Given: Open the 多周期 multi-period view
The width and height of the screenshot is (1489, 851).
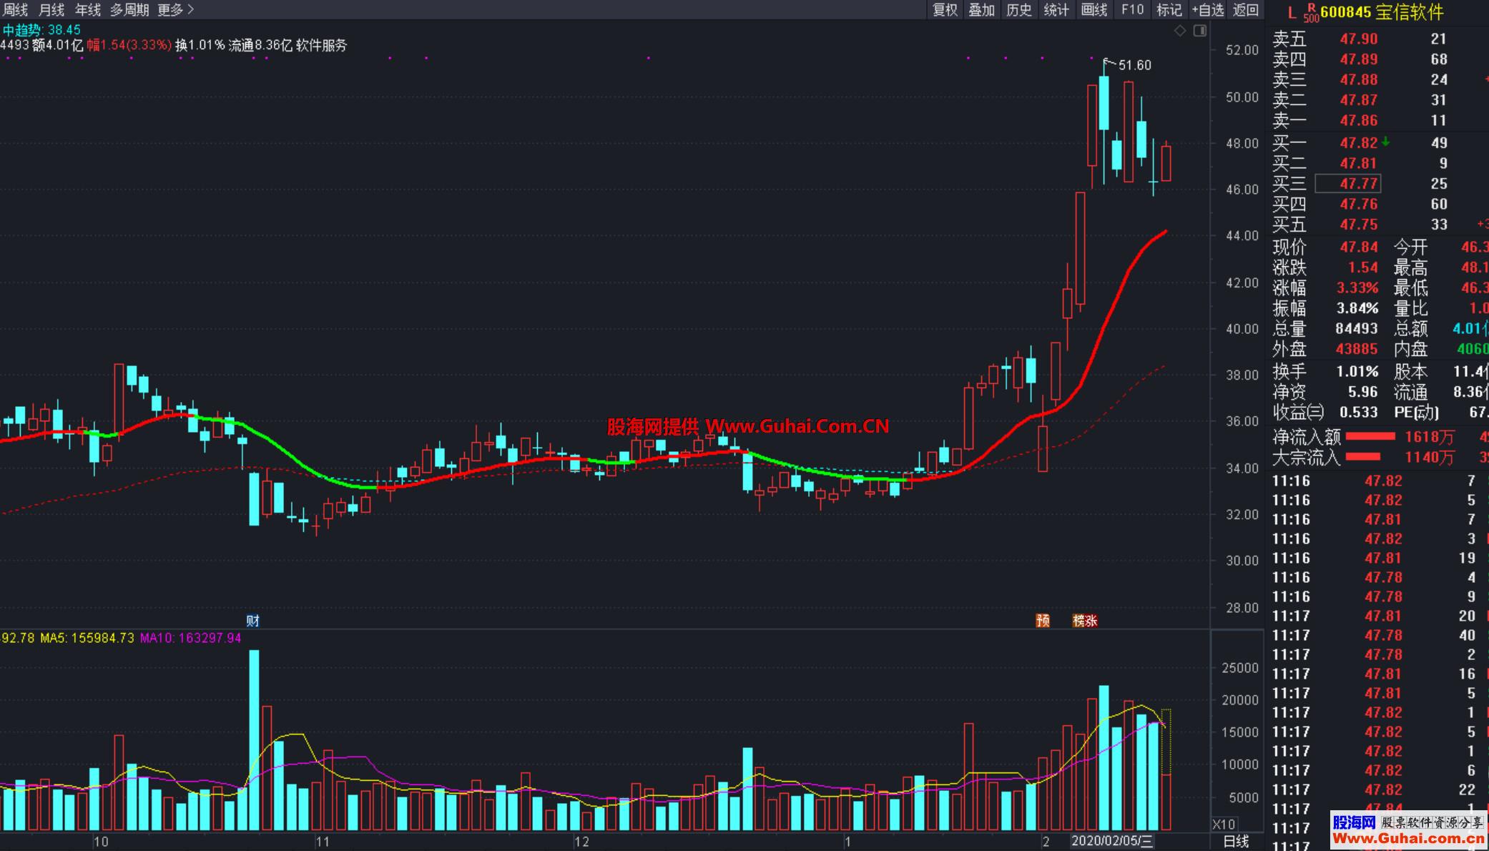Looking at the screenshot, I should pyautogui.click(x=129, y=9).
